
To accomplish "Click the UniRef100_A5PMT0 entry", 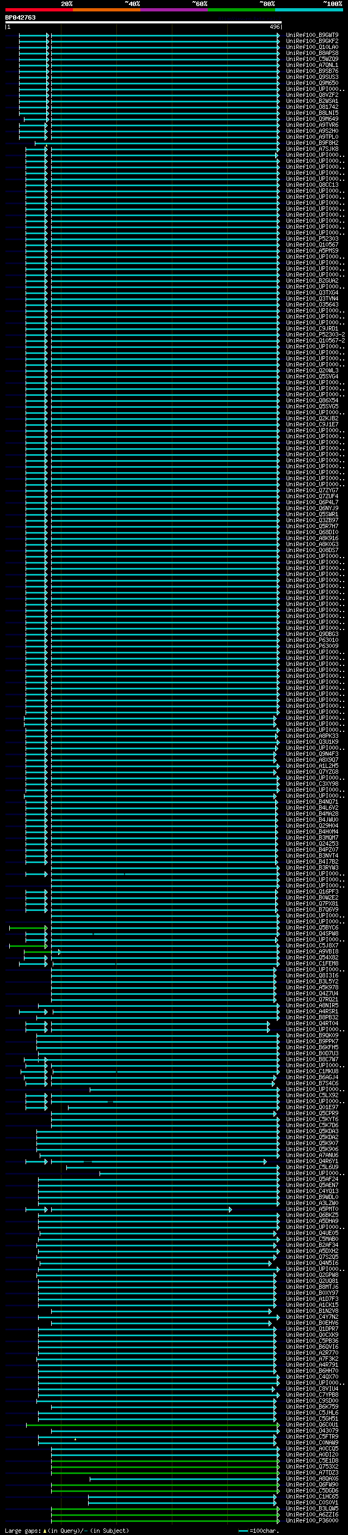I will click(312, 1209).
